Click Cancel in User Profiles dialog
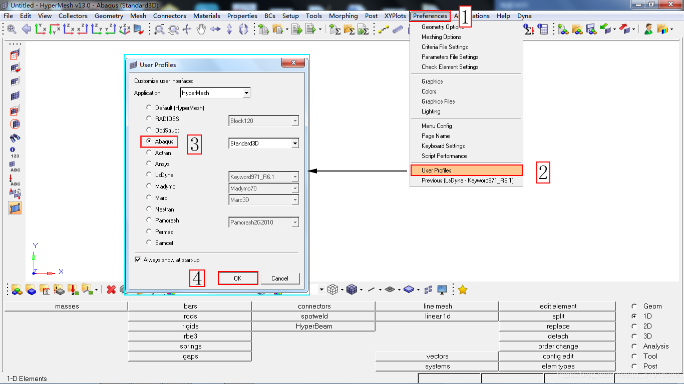Image resolution: width=684 pixels, height=384 pixels. [x=280, y=278]
